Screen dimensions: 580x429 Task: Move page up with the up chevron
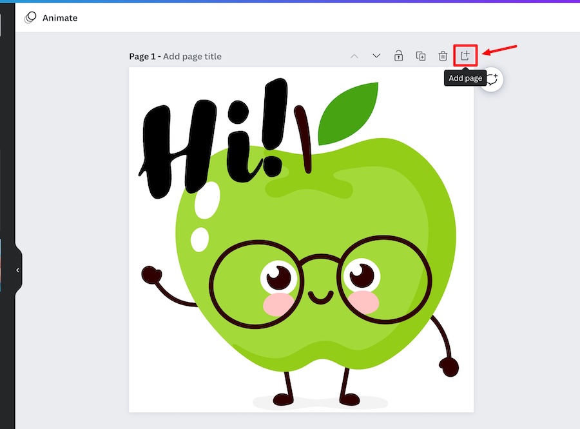[354, 56]
